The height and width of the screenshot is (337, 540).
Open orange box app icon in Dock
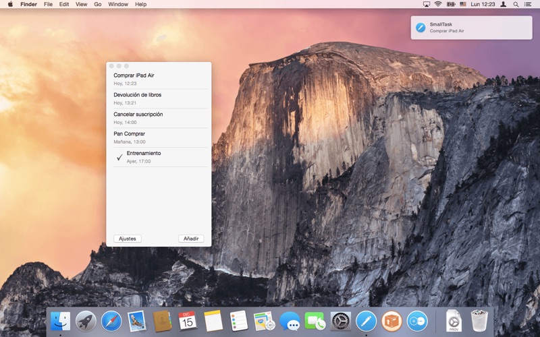point(391,321)
